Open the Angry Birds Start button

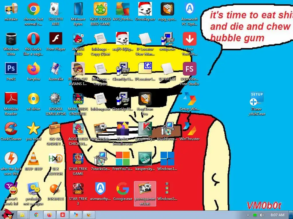point(7,214)
